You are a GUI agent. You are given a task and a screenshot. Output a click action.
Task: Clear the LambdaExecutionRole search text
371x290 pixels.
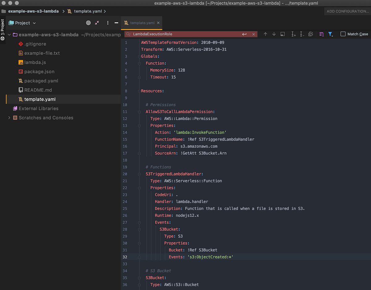[x=254, y=34]
